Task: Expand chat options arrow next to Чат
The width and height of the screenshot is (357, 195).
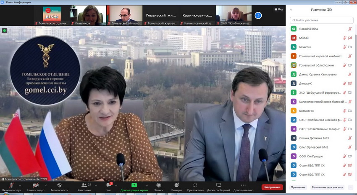Action: pos(116,185)
